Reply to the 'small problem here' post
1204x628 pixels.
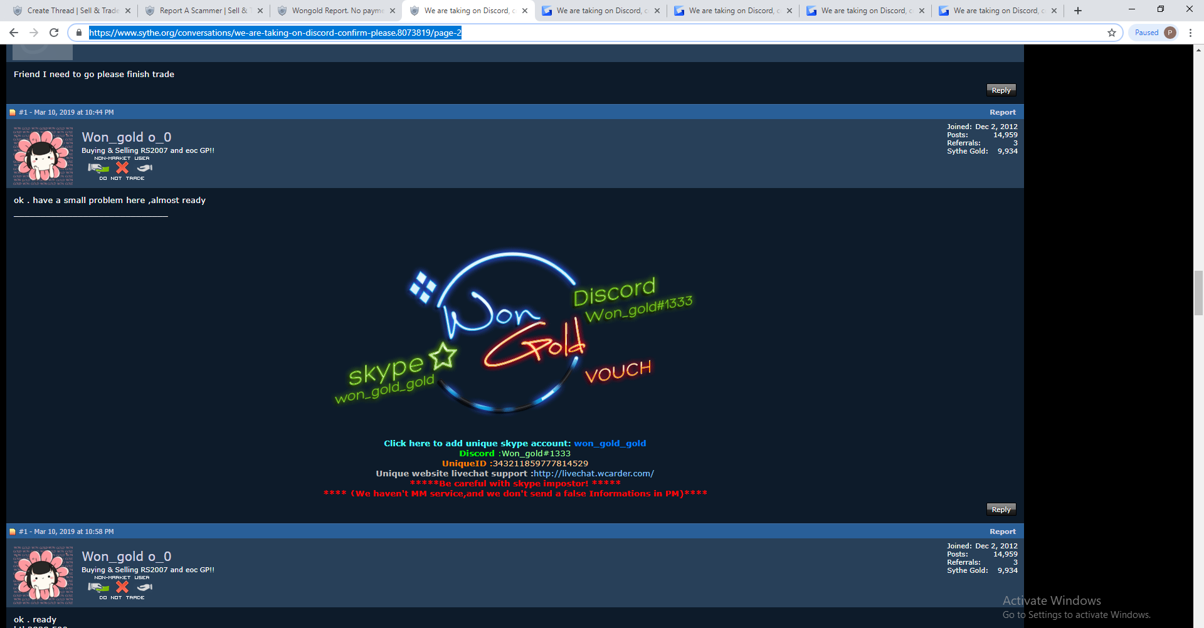point(1001,510)
